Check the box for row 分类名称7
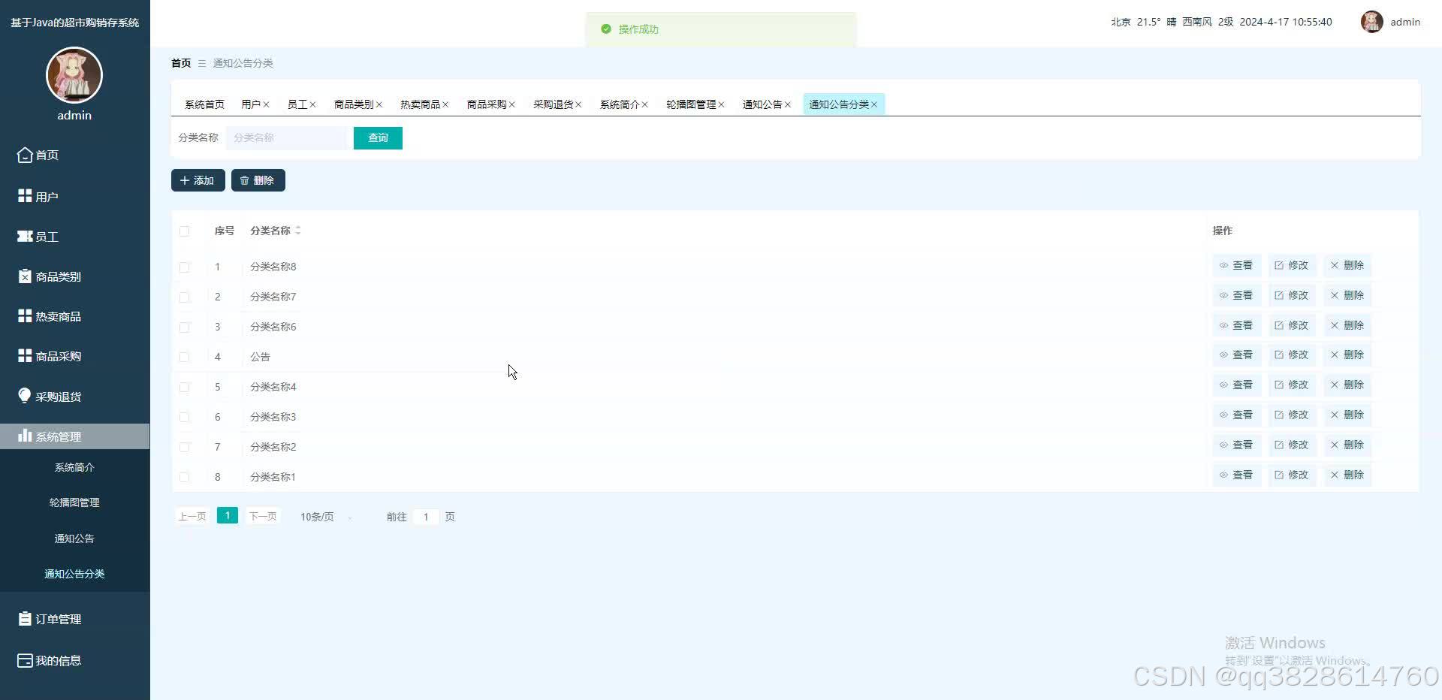This screenshot has width=1442, height=700. click(184, 297)
